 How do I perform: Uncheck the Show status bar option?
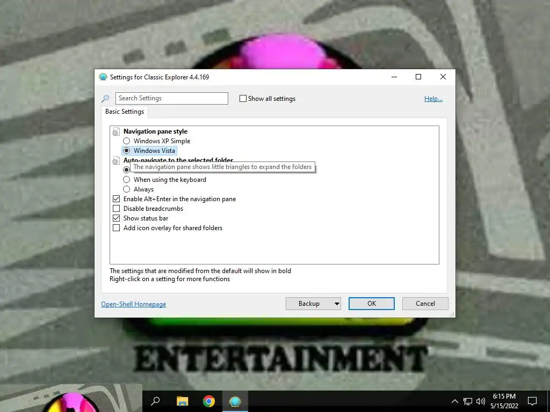[117, 218]
